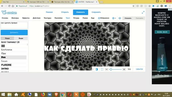Close the advertisement with X
The height and width of the screenshot is (97, 172).
tap(171, 10)
